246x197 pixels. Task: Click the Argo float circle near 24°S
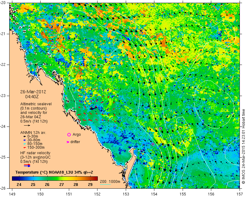coord(160,128)
